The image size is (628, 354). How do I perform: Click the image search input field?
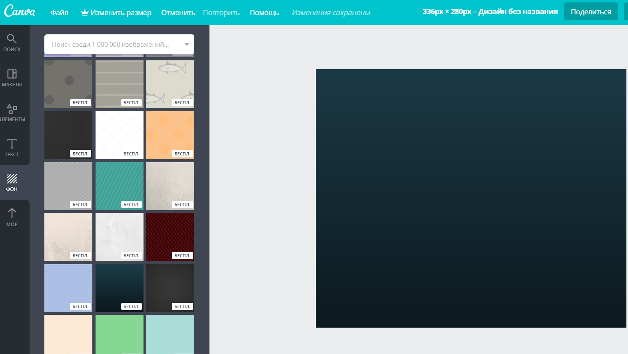112,44
